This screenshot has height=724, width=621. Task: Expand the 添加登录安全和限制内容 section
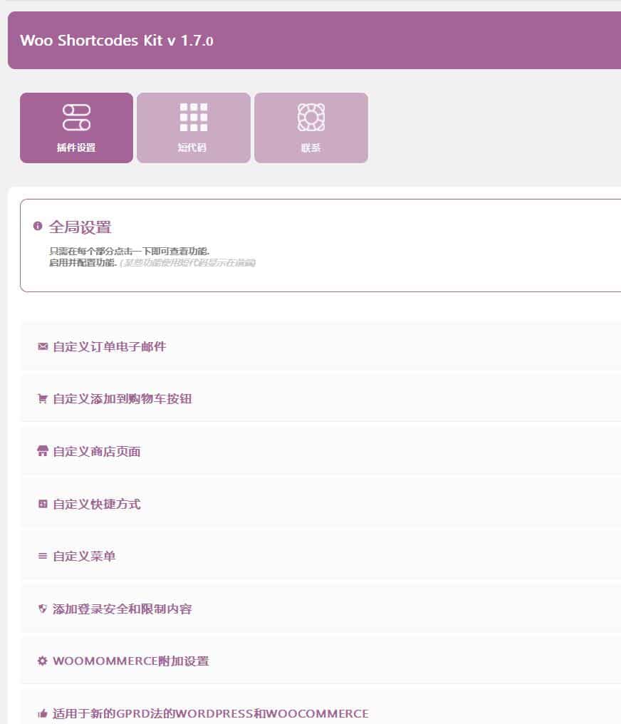tap(320, 609)
